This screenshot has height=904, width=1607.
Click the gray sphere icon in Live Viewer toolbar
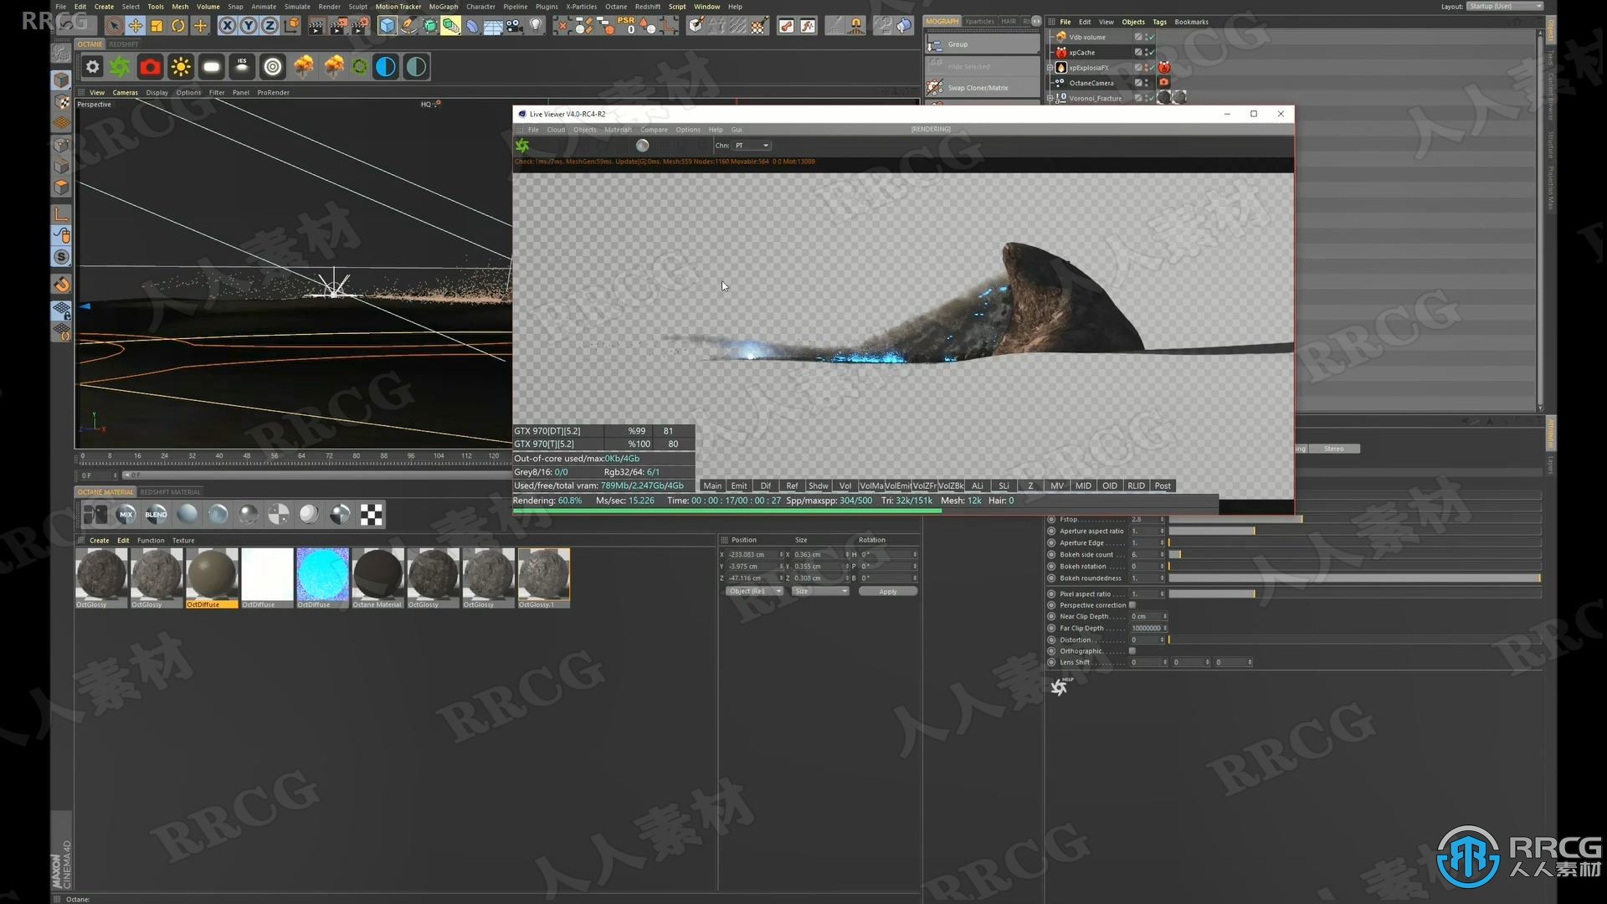pos(642,146)
